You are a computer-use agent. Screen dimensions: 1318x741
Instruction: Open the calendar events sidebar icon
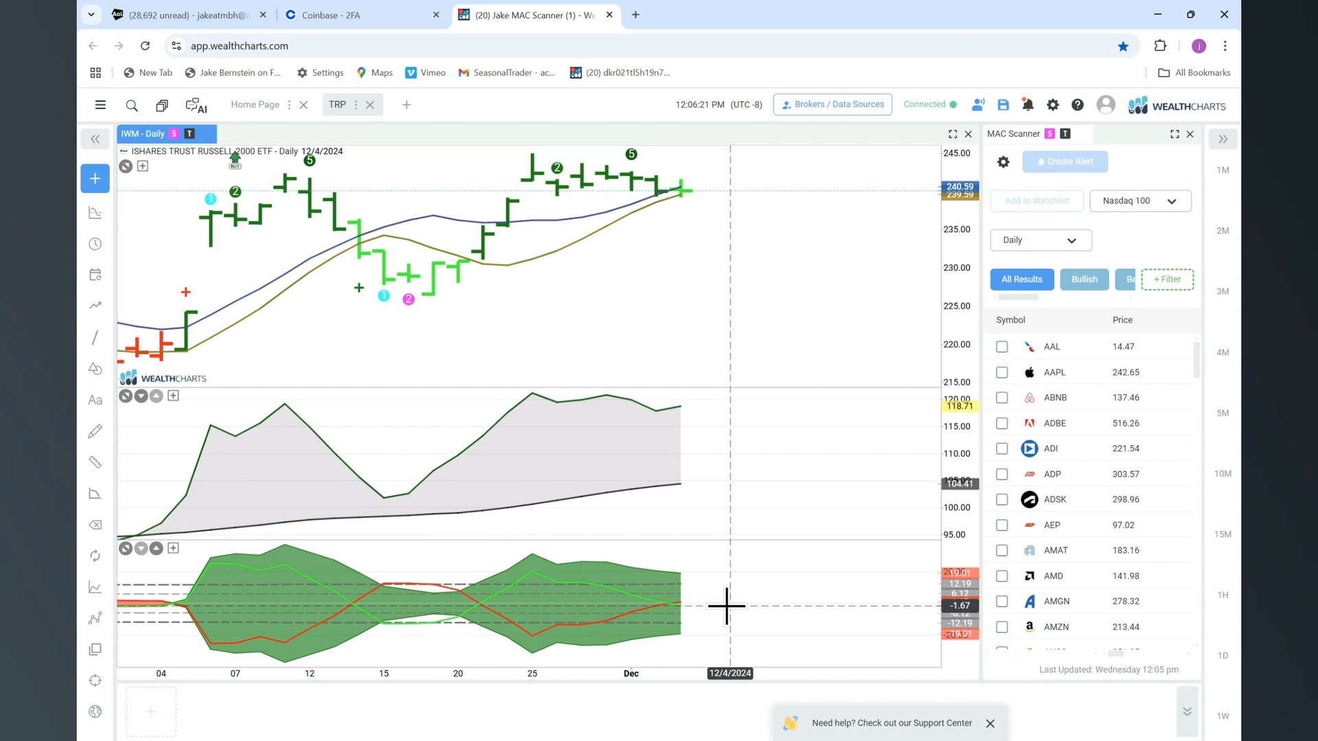click(95, 275)
